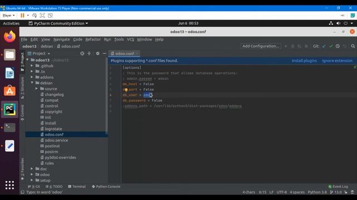Pause the VMware virtual machine
This screenshot has width=357, height=200.
pyautogui.click(x=22, y=16)
